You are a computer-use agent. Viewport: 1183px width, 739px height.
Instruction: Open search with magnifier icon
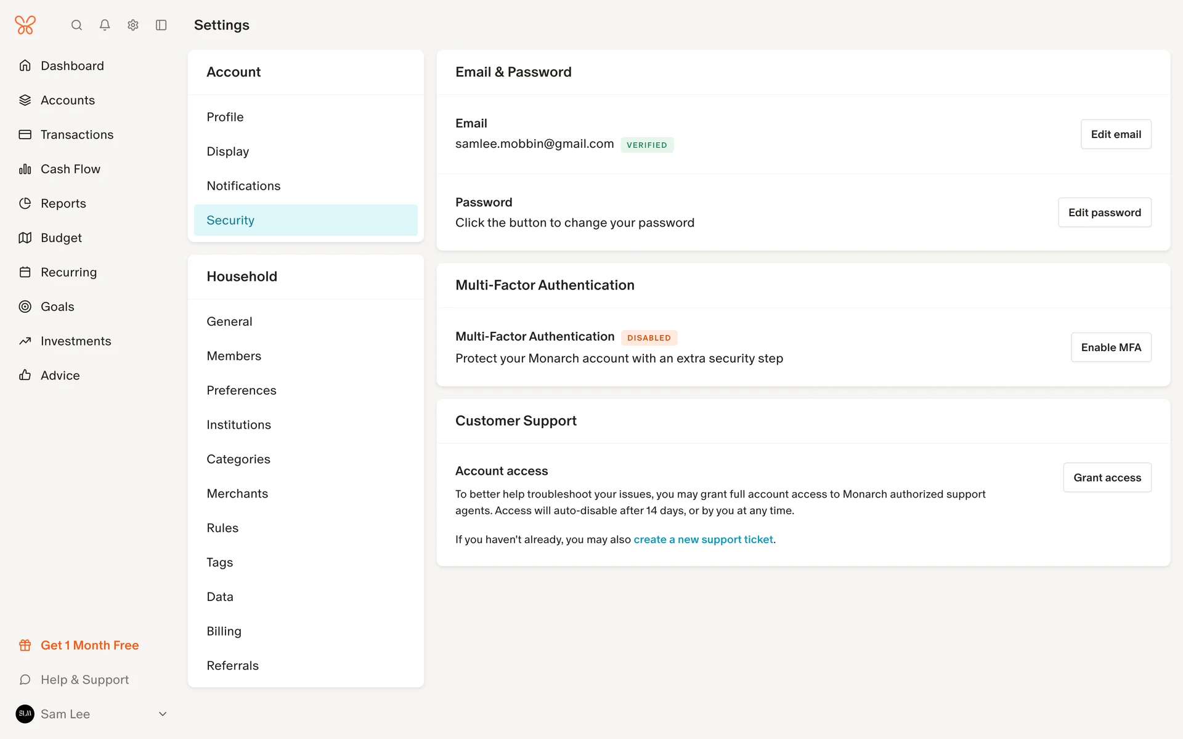pyautogui.click(x=76, y=25)
